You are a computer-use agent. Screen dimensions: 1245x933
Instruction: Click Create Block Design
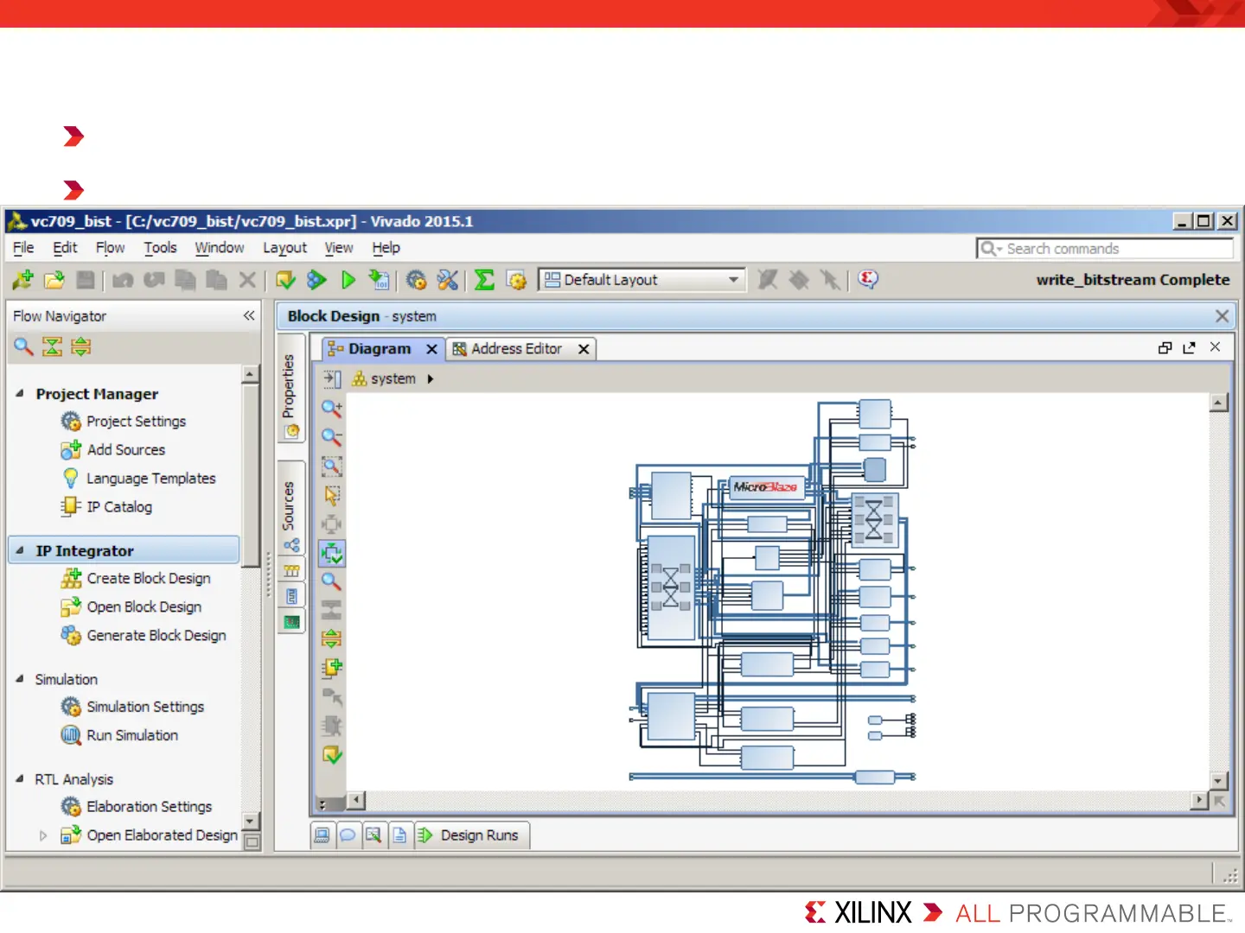[149, 579]
